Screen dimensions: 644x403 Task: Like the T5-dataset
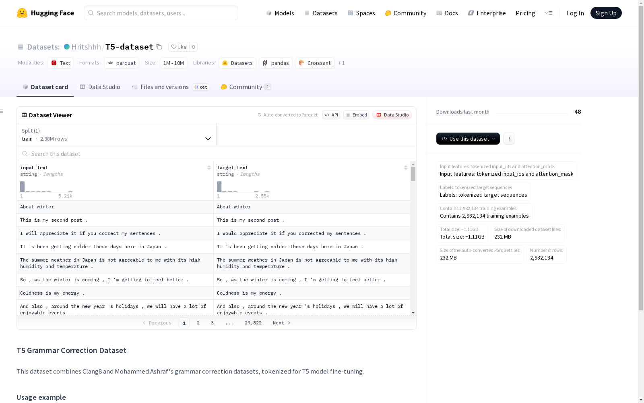[x=179, y=47]
